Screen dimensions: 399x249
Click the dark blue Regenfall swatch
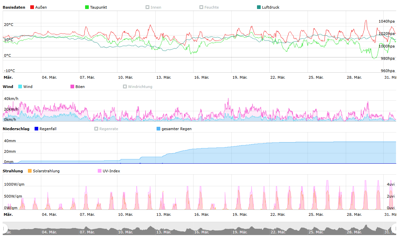click(x=37, y=129)
